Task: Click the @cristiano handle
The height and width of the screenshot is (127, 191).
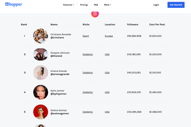Action: point(57,38)
